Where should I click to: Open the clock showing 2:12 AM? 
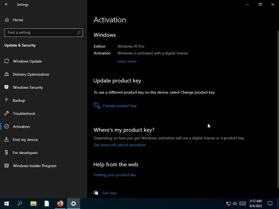[x=256, y=204]
